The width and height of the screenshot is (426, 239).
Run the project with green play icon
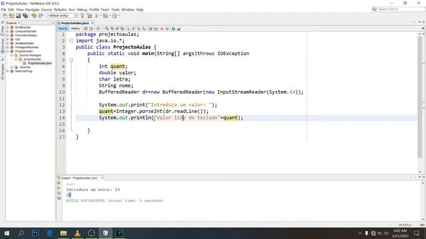(x=97, y=16)
